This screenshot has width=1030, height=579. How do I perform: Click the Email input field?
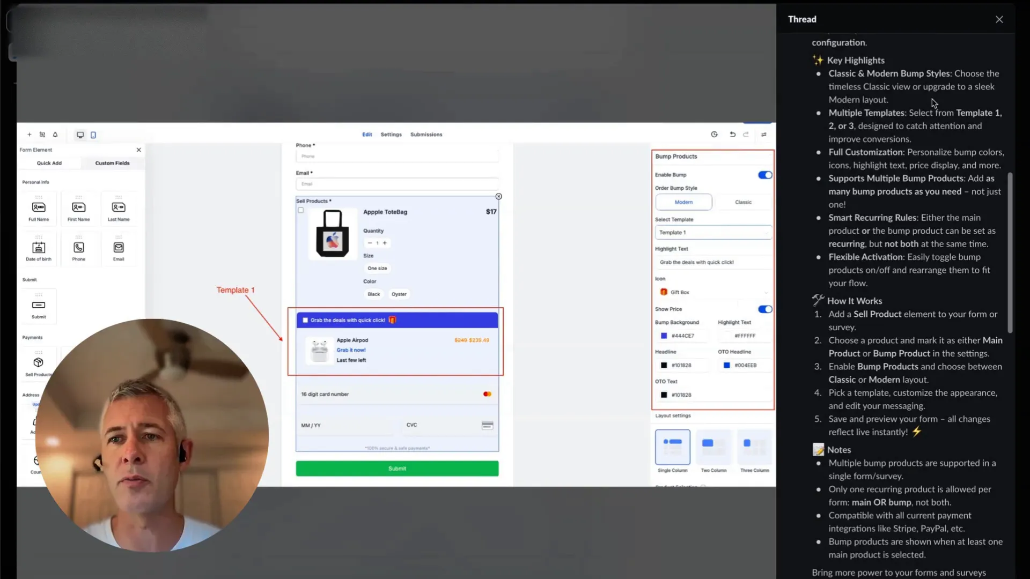coord(397,184)
